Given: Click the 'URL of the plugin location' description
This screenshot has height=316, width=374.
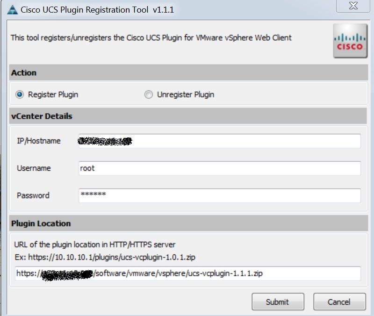Looking at the screenshot, I should 95,244.
